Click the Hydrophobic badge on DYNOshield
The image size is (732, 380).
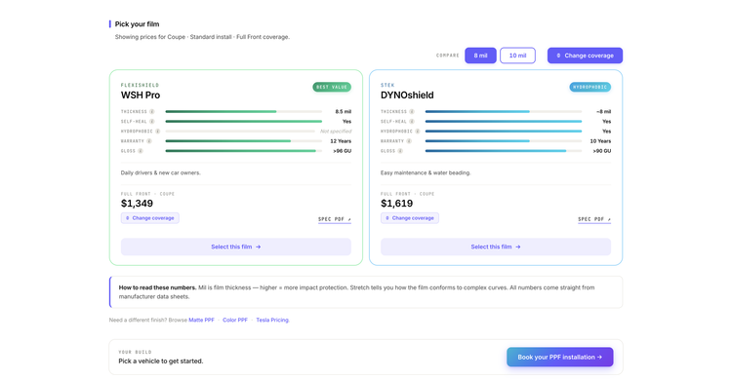pyautogui.click(x=590, y=87)
